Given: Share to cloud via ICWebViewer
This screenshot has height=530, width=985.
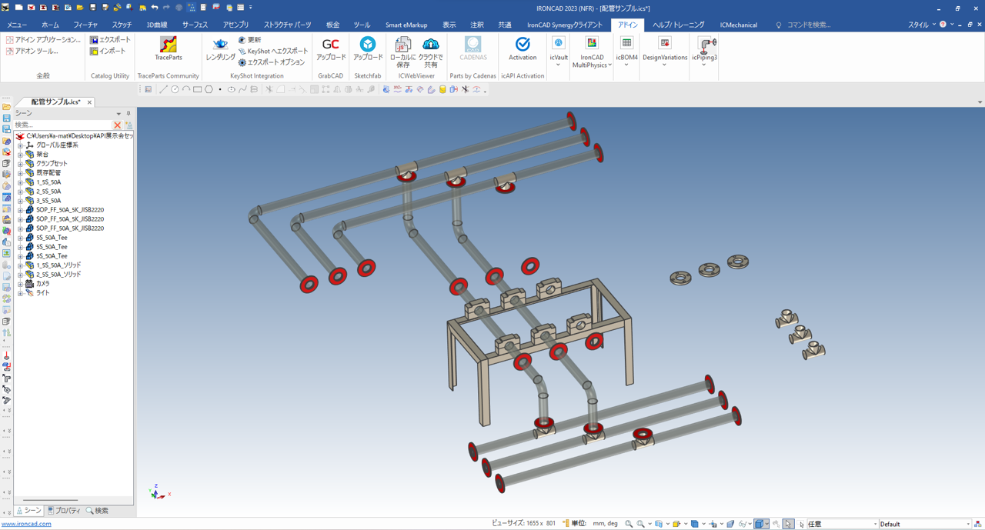Looking at the screenshot, I should point(430,48).
